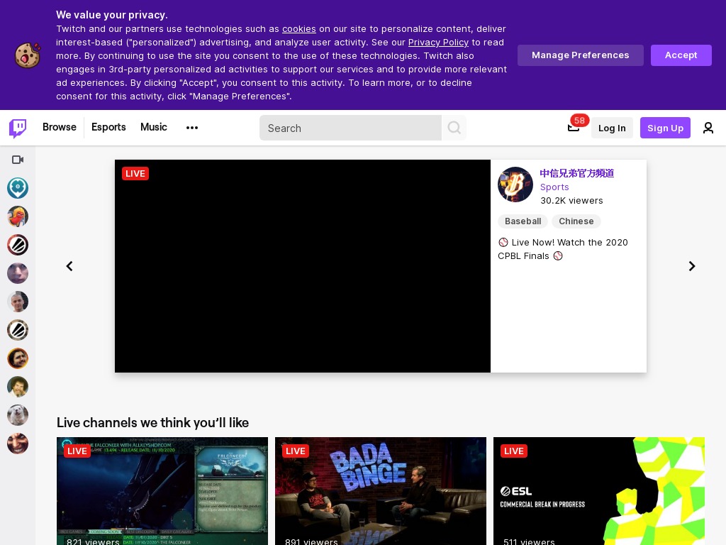
Task: Open the teal shield avatar in sidebar
Action: pos(18,188)
